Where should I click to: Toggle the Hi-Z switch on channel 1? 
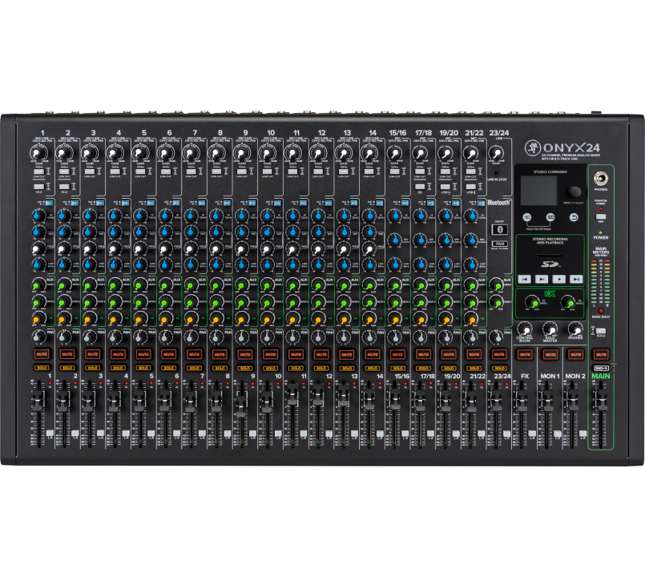[39, 185]
